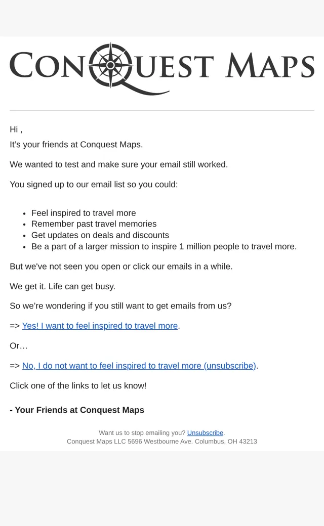Image resolution: width=324 pixels, height=526 pixels.
Task: Click the '1 million people' mission bullet
Action: (x=164, y=247)
